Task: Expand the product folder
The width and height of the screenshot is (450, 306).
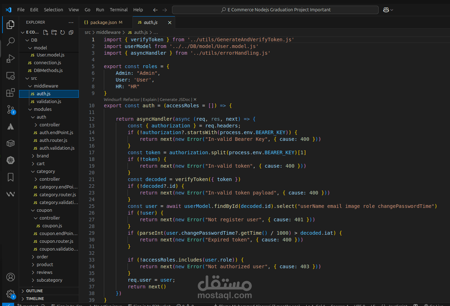Action: (49, 264)
